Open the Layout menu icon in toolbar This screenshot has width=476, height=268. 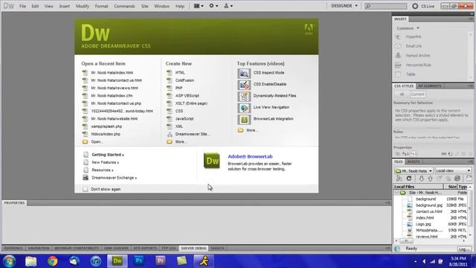click(199, 6)
